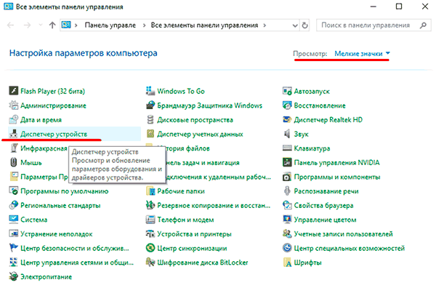Click the Дата и время clock icon
436x288 pixels.
click(x=13, y=120)
